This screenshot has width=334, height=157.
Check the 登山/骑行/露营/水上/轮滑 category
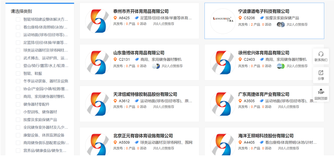pos(18,66)
